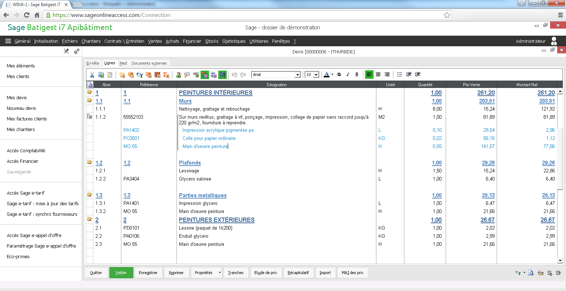This screenshot has width=566, height=291.
Task: Open the font color dropdown arrow
Action: (x=333, y=75)
